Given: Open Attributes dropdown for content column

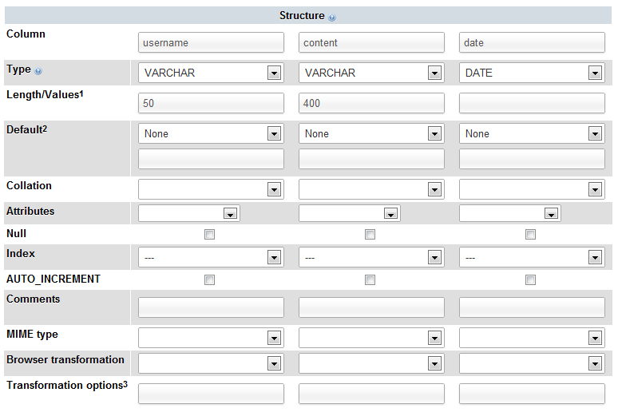Looking at the screenshot, I should [x=349, y=213].
